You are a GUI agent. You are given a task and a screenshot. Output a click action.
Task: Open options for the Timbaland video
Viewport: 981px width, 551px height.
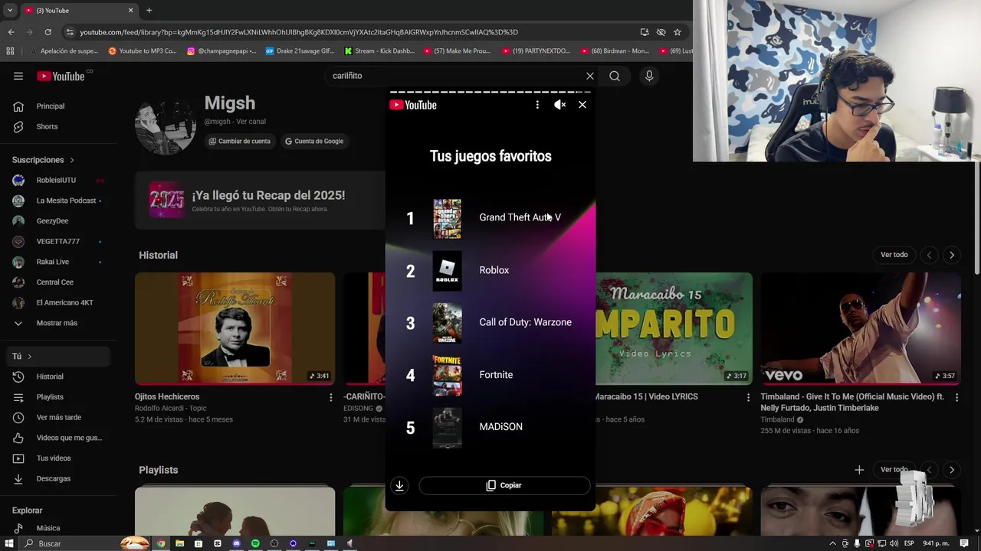click(956, 397)
